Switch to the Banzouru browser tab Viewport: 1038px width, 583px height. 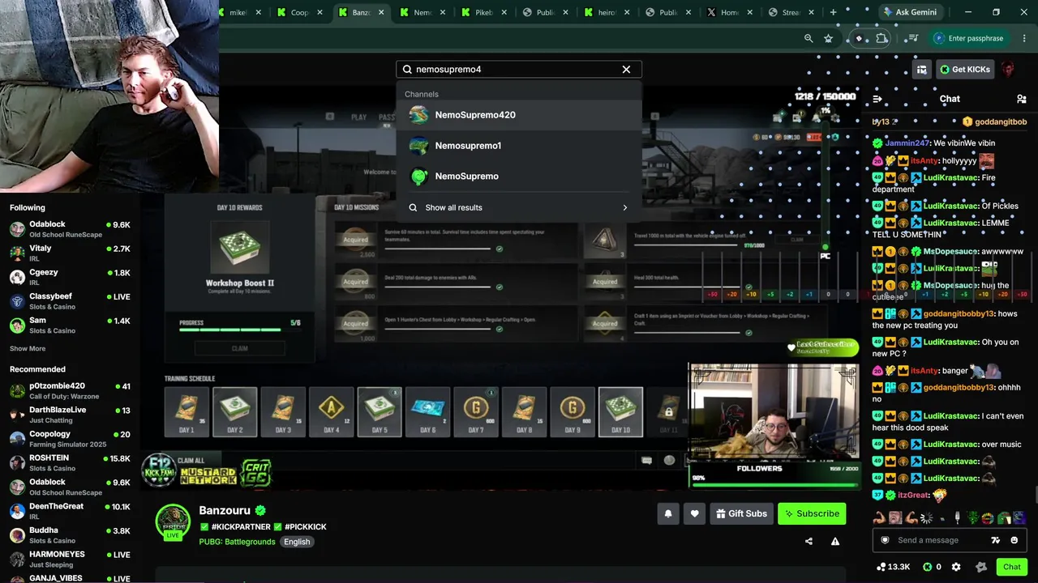point(361,12)
